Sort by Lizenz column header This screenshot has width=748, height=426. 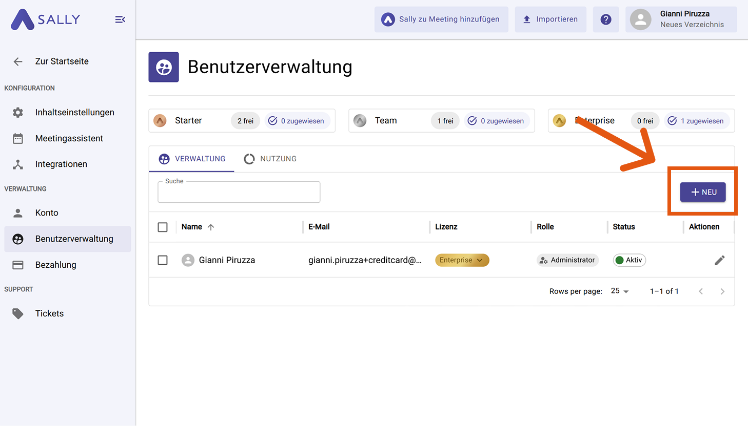click(446, 227)
